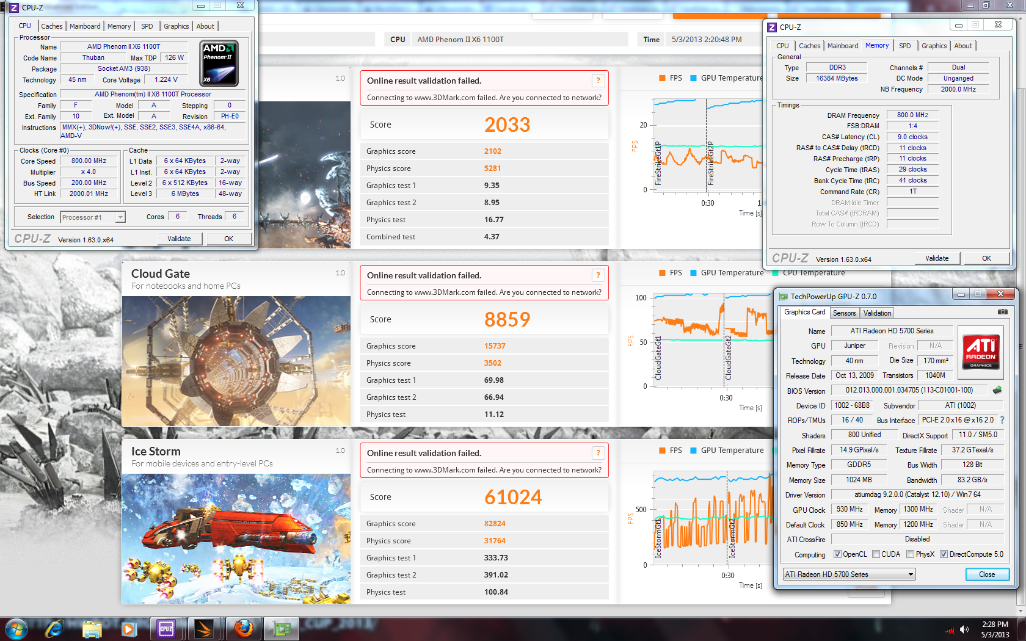Click the GPU-Z title bar app icon
The width and height of the screenshot is (1026, 641).
[x=783, y=297]
